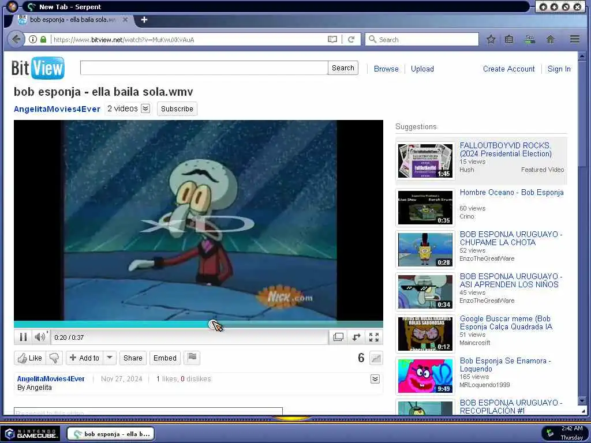
Task: Switch the player to pop-out window mode
Action: coord(338,337)
